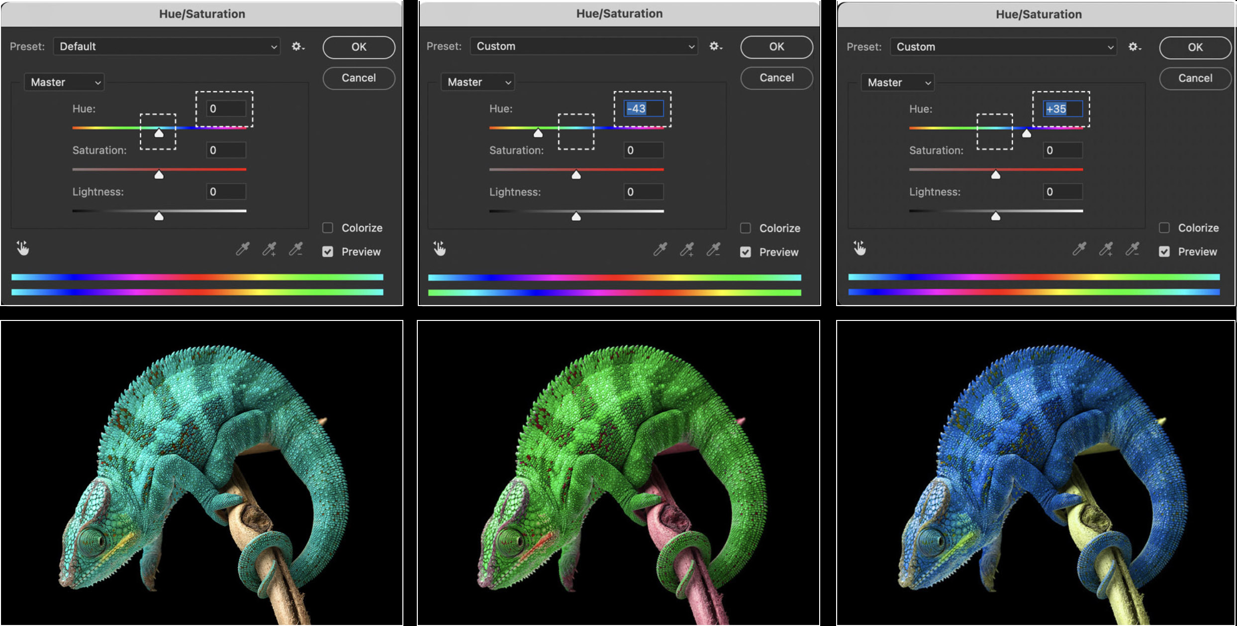Screen dimensions: 1237x626
Task: Pick Add to Sample eyedropper in Hue +35 dialog
Action: pyautogui.click(x=1106, y=249)
